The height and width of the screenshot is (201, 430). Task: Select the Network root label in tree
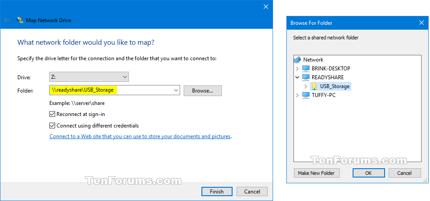pyautogui.click(x=313, y=59)
